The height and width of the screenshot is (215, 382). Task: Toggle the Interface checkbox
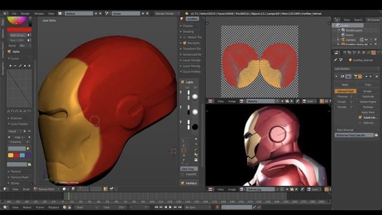183,183
